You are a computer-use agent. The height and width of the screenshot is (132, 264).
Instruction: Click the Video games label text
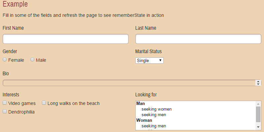click(22, 103)
